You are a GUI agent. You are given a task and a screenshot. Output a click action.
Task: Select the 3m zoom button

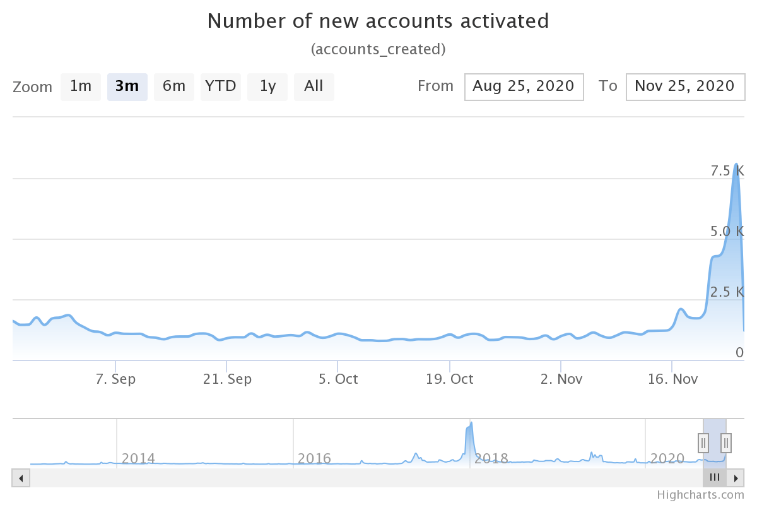tap(127, 87)
